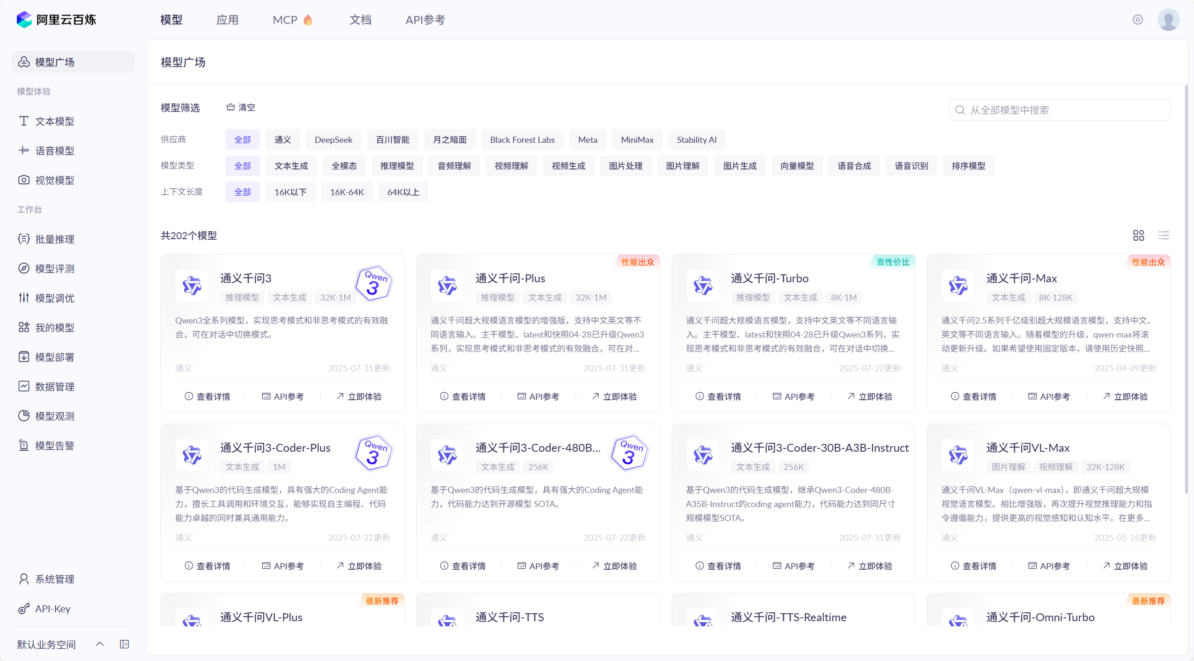Switch to list view layout icon
The height and width of the screenshot is (661, 1194).
[x=1164, y=235]
